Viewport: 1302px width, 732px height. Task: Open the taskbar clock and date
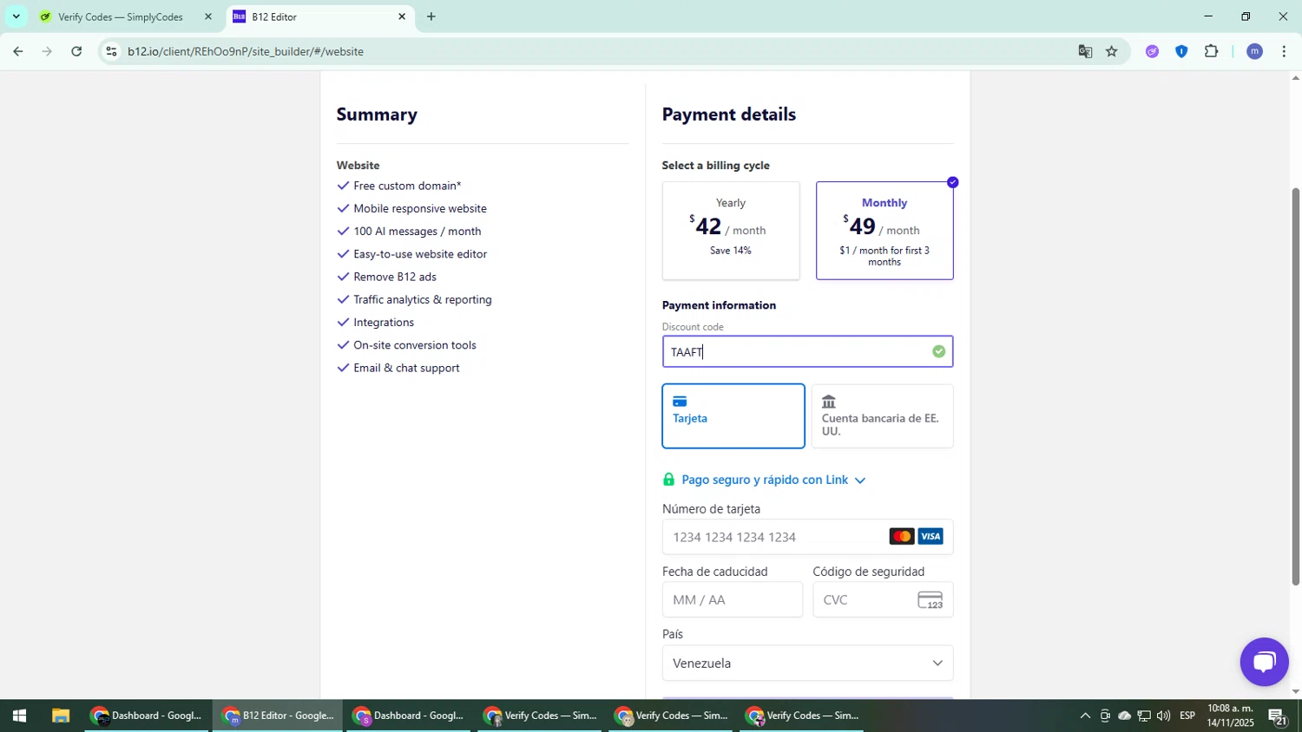pyautogui.click(x=1231, y=716)
